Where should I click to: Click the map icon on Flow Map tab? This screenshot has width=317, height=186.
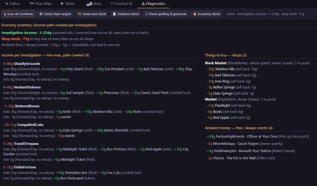[x=31, y=4]
